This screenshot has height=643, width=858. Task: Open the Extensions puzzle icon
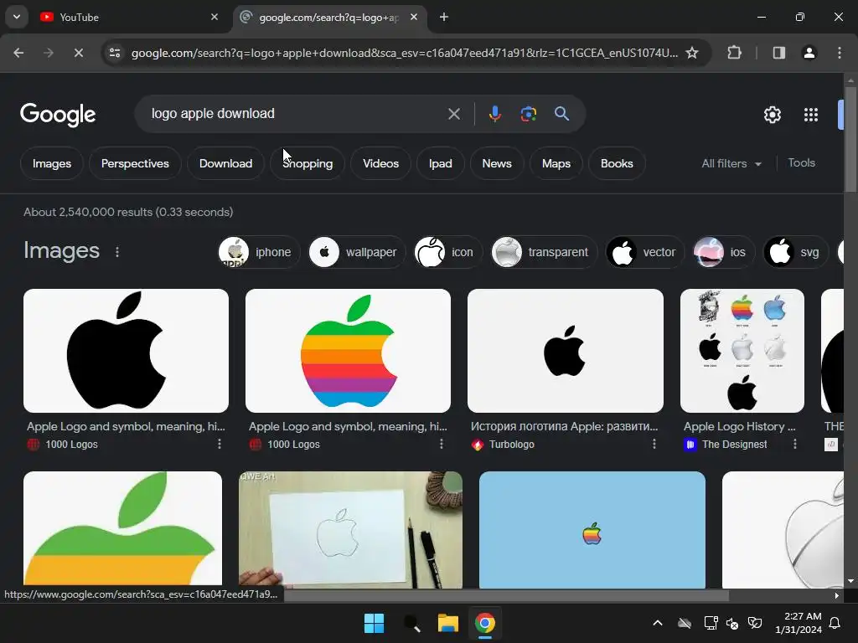point(734,53)
